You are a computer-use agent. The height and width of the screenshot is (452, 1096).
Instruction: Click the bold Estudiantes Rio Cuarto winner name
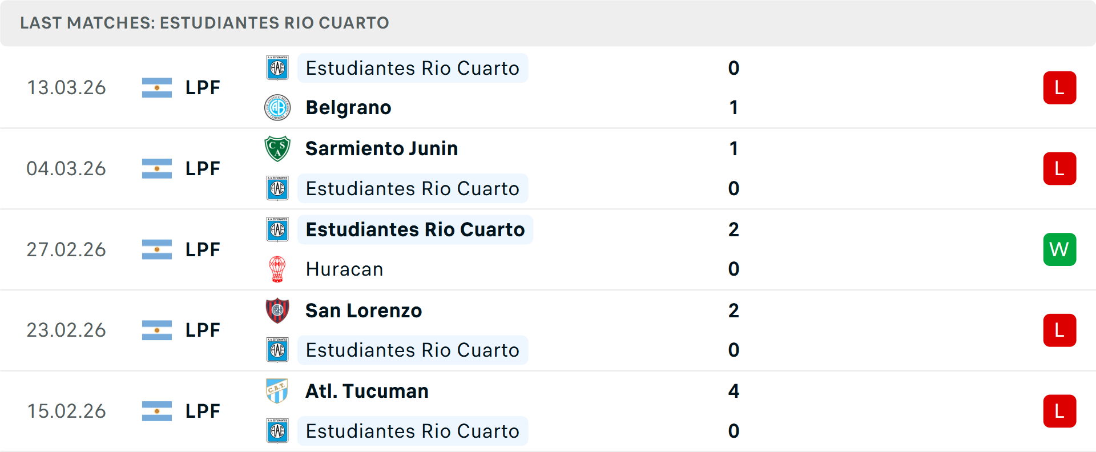(415, 229)
